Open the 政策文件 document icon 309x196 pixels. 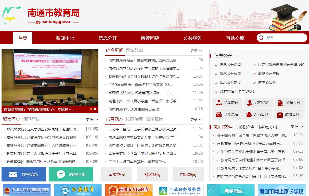(x=280, y=103)
